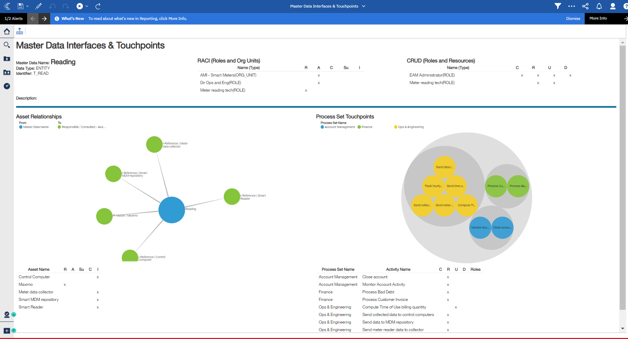Click the Edit pencil icon
Viewport: 628px width, 339px height.
coord(38,6)
